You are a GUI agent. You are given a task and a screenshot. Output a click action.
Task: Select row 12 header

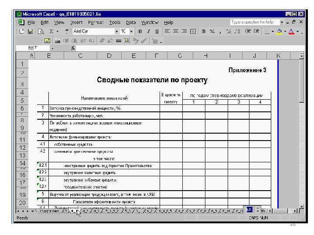click(x=22, y=148)
